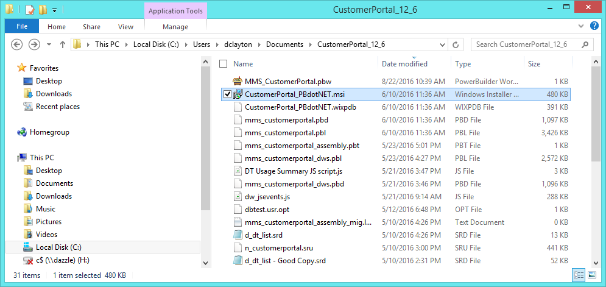Select Local Disk (C:) drive icon
This screenshot has width=606, height=287.
click(x=28, y=247)
